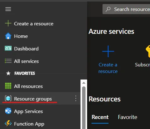Switch to the Favorite tab
The width and height of the screenshot is (150, 129).
[128, 117]
